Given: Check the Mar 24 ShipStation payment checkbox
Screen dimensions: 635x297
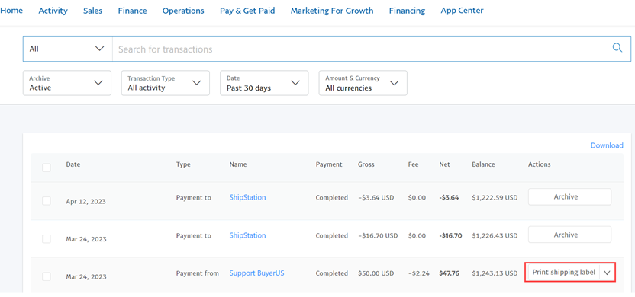Looking at the screenshot, I should (47, 239).
